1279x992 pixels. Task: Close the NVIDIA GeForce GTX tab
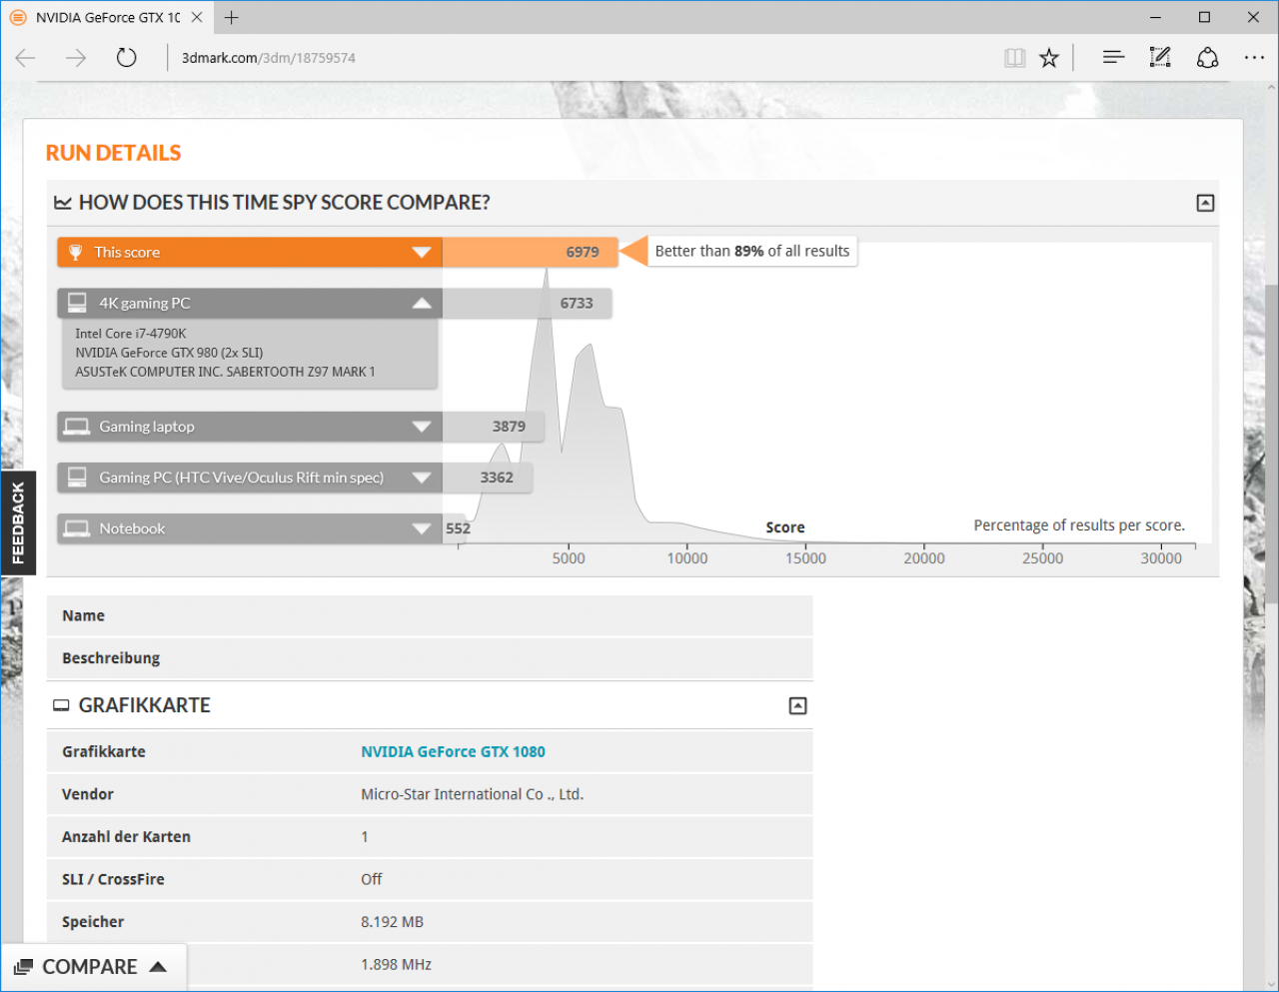[197, 17]
